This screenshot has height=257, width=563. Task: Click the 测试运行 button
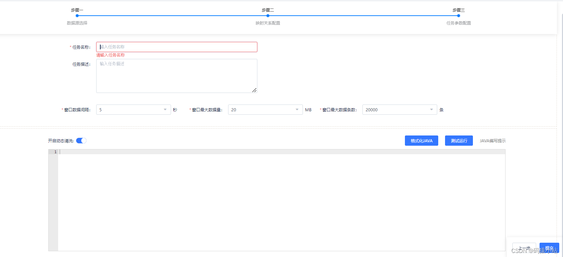point(459,141)
